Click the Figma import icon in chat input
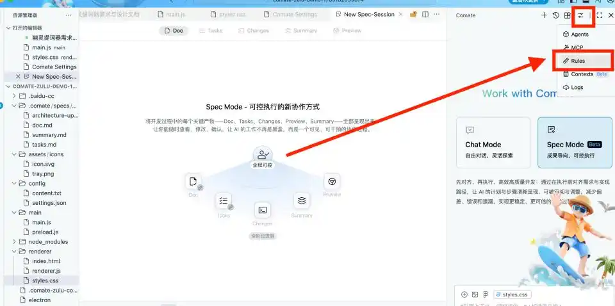Viewport: 615px width, 306px height. click(x=485, y=294)
